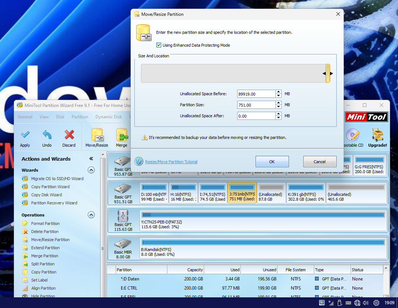
Task: Choose Extend Partition operation
Action: point(46,248)
